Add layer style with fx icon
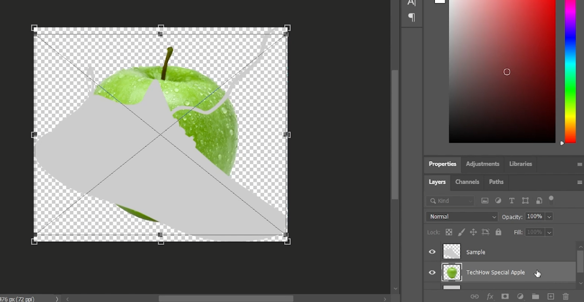Image resolution: width=584 pixels, height=302 pixels. click(x=489, y=296)
